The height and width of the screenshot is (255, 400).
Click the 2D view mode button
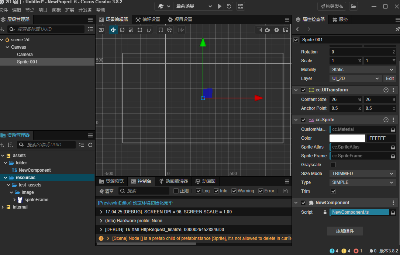point(101,30)
